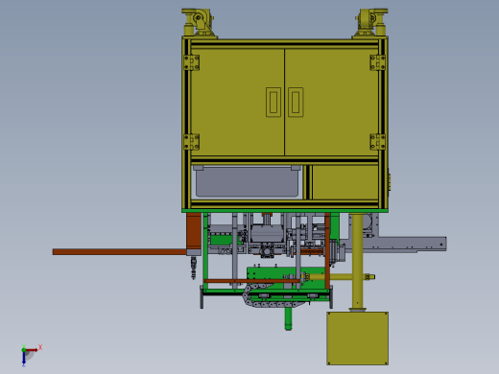Select the right cabinet door handle
Image resolution: width=499 pixels, height=374 pixels.
click(296, 103)
